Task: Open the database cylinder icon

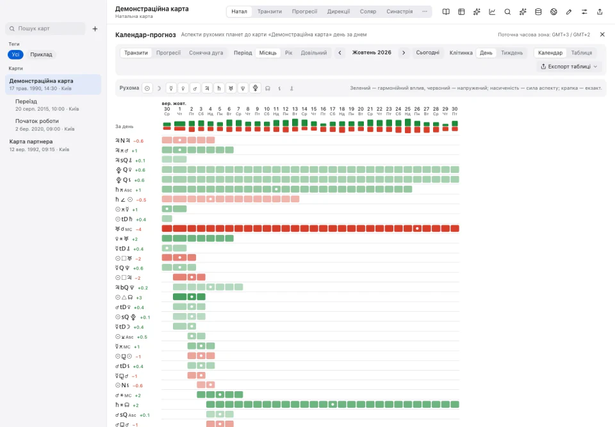Action: [x=538, y=12]
